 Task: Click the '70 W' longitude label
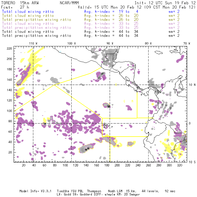(x=187, y=43)
